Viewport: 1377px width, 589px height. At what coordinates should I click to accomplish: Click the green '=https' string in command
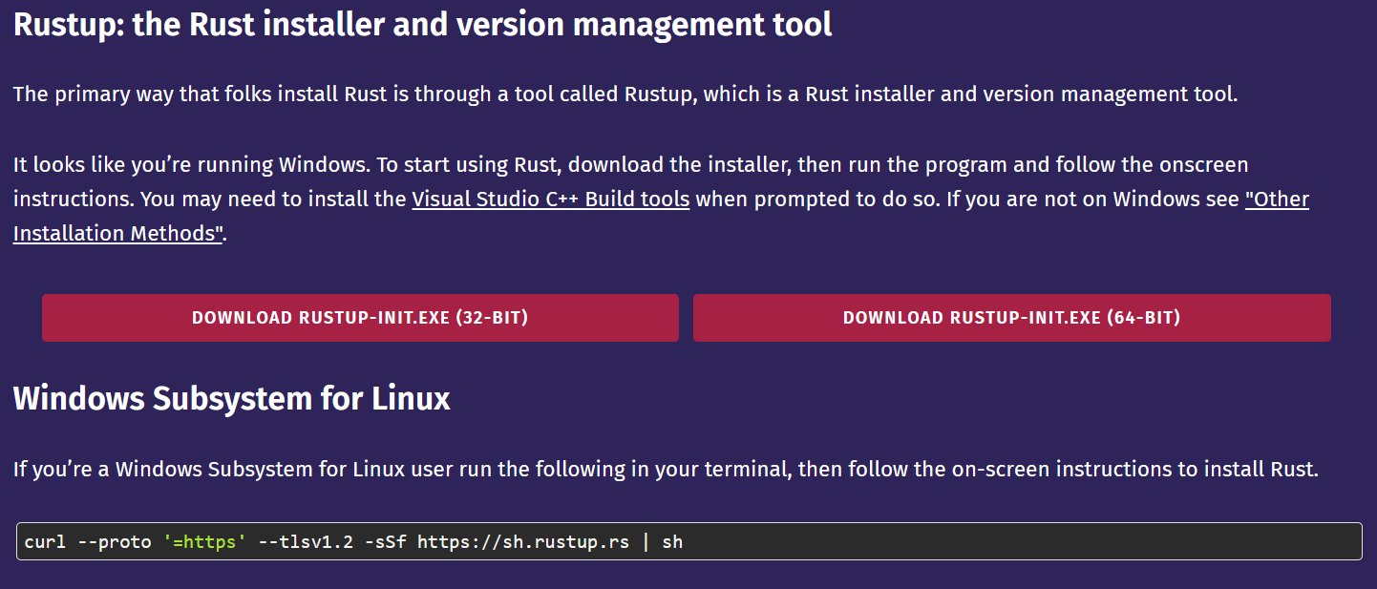click(204, 542)
